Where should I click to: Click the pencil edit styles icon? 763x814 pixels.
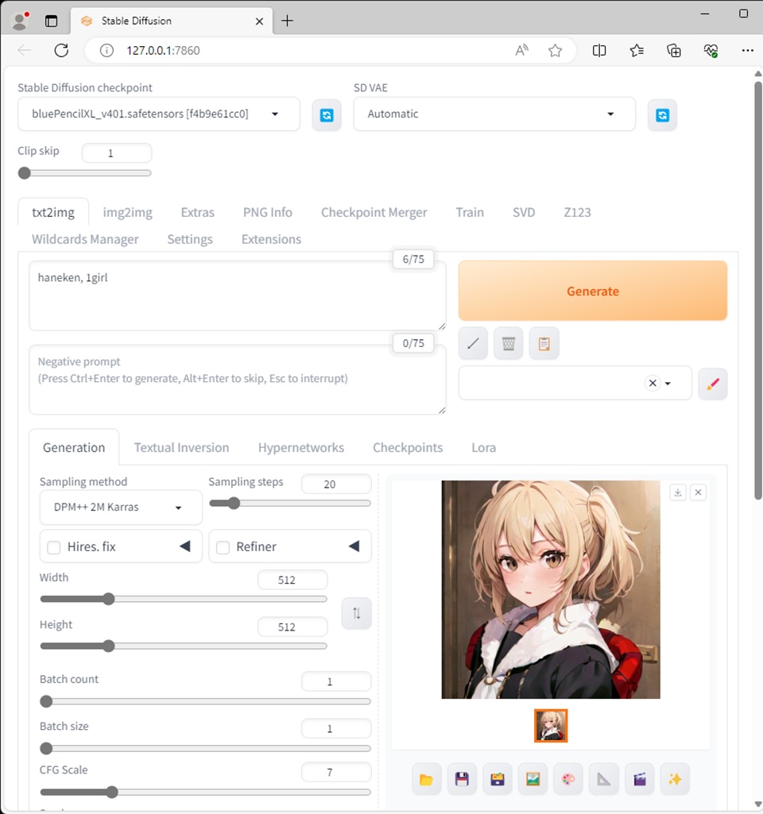712,384
